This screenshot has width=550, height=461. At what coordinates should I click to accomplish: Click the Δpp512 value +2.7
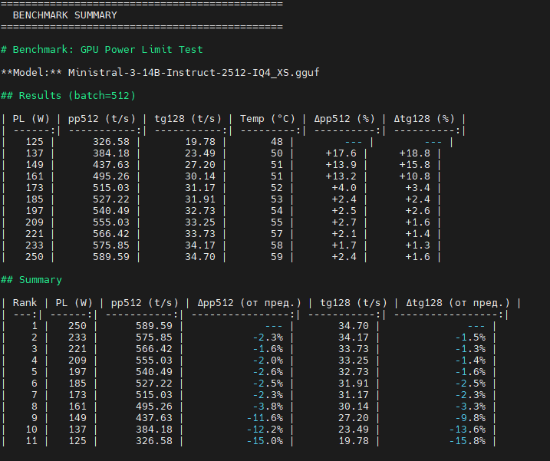[x=344, y=222]
